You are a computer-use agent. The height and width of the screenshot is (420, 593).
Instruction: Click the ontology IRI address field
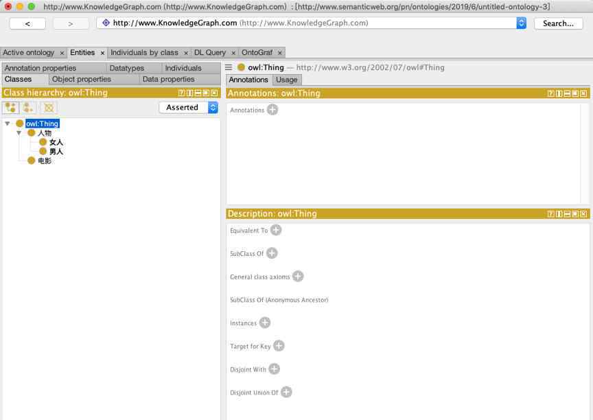coord(306,23)
